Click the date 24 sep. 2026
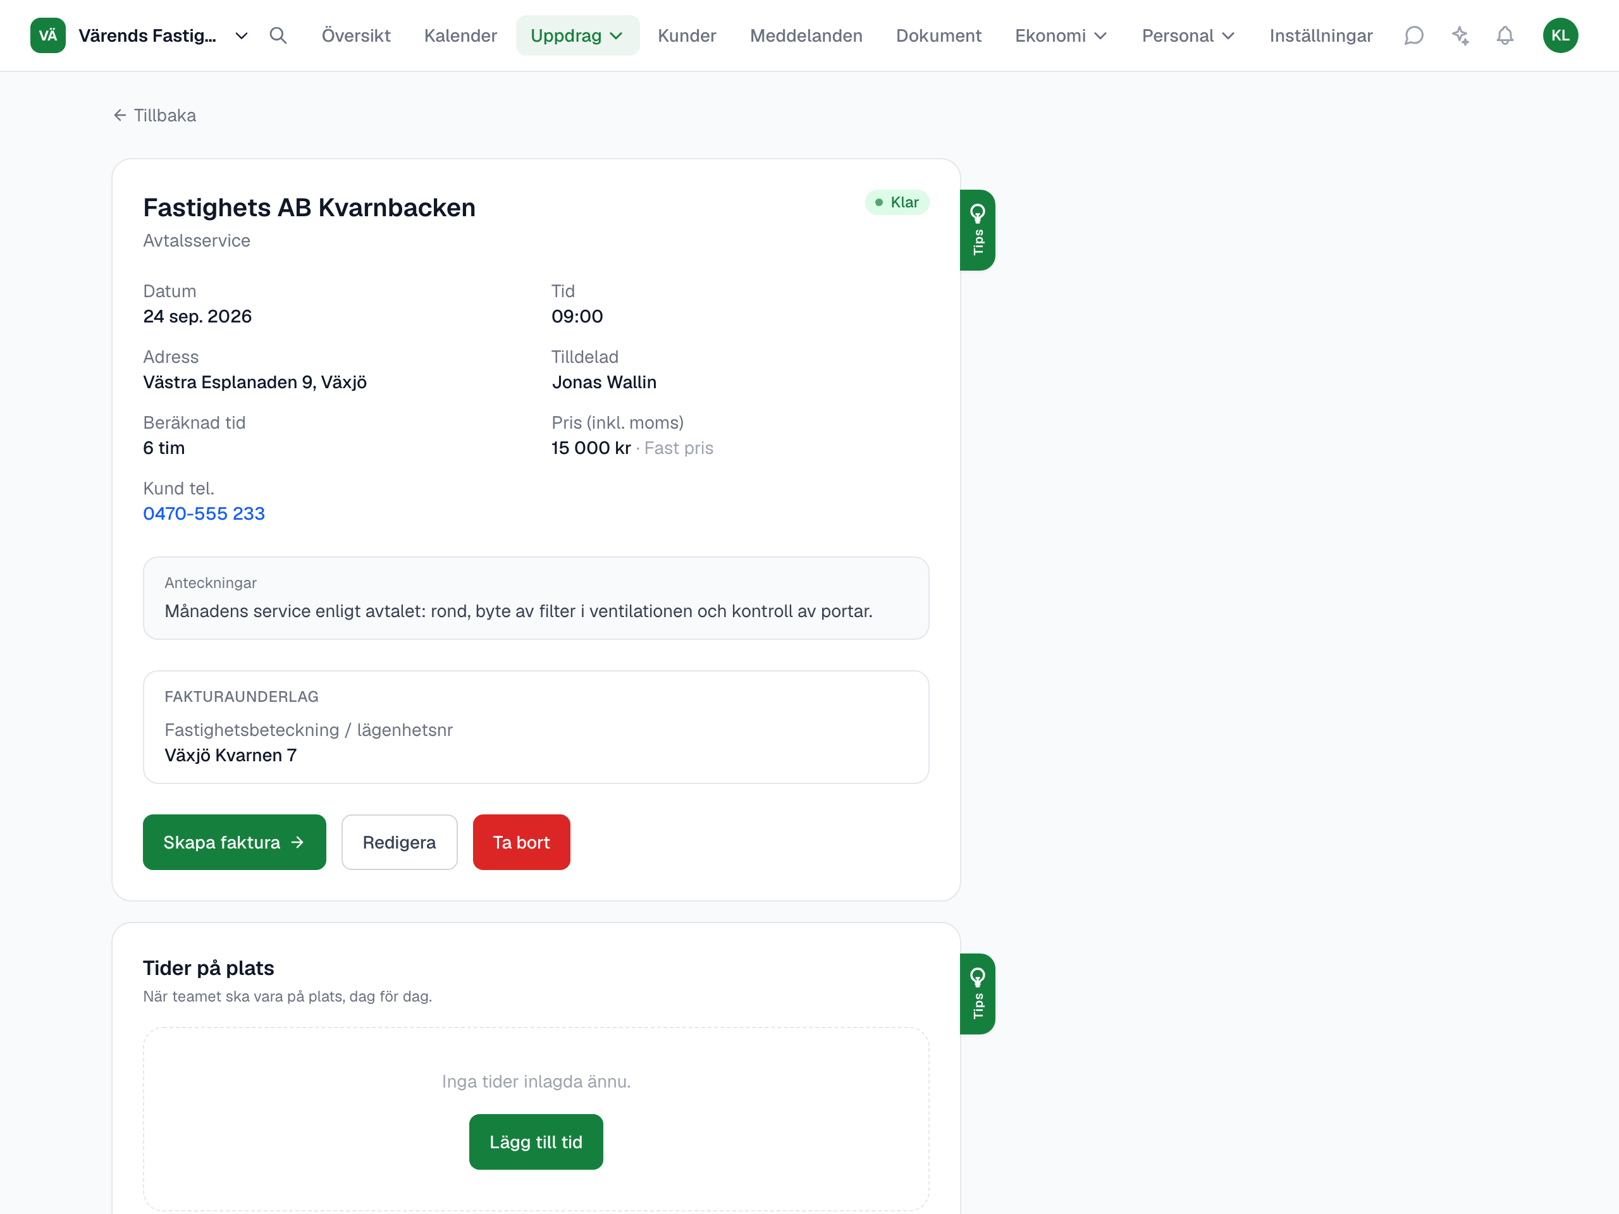1619x1214 pixels. [x=197, y=316]
